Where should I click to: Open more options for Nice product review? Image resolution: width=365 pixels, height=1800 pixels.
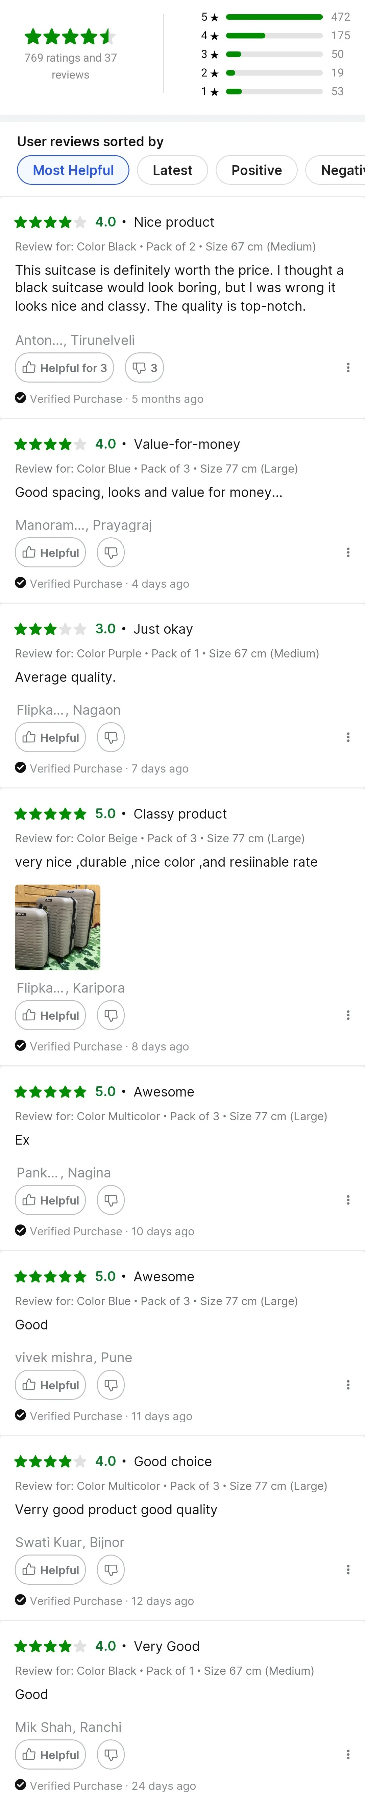(x=347, y=368)
